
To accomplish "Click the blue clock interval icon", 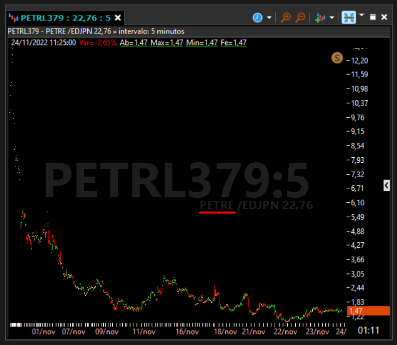I will coord(258,18).
